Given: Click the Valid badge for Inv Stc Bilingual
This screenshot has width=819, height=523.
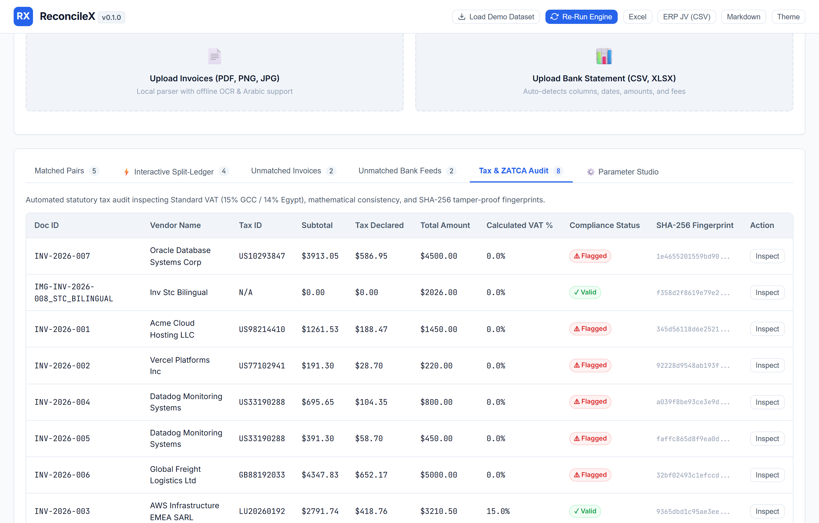Looking at the screenshot, I should coord(585,292).
